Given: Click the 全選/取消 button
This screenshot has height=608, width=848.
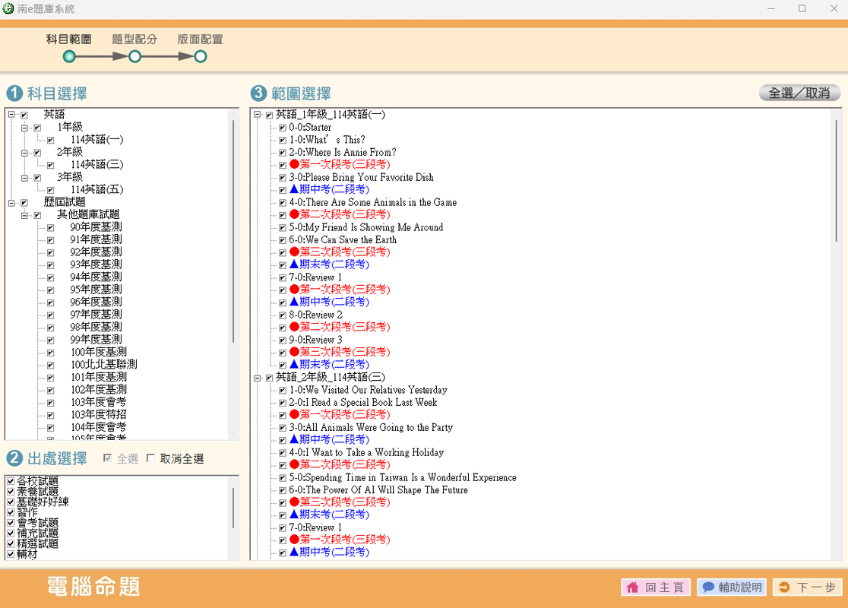Looking at the screenshot, I should tap(799, 93).
